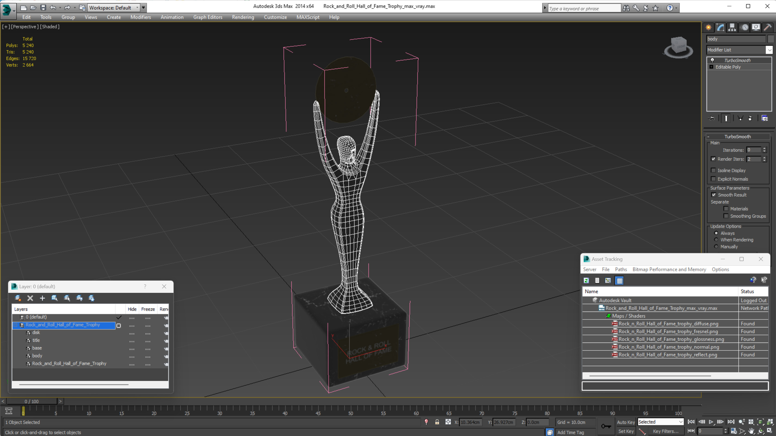Click the Delete Layer X icon
776x436 pixels.
click(x=30, y=298)
